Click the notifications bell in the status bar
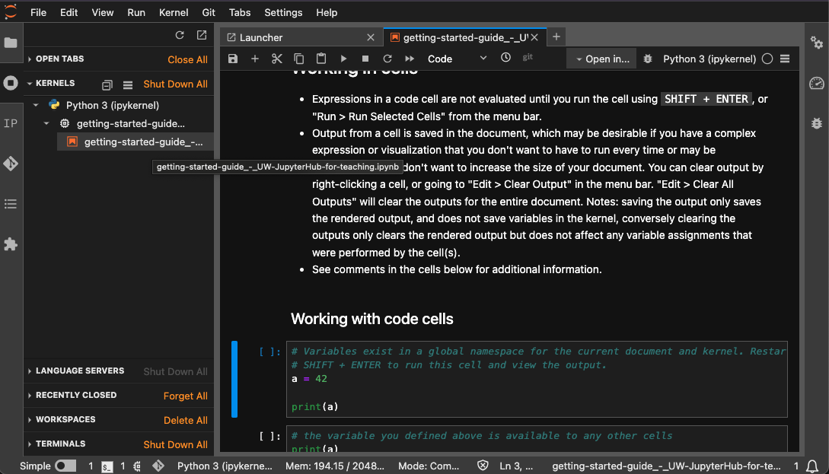The height and width of the screenshot is (474, 829). tap(814, 465)
